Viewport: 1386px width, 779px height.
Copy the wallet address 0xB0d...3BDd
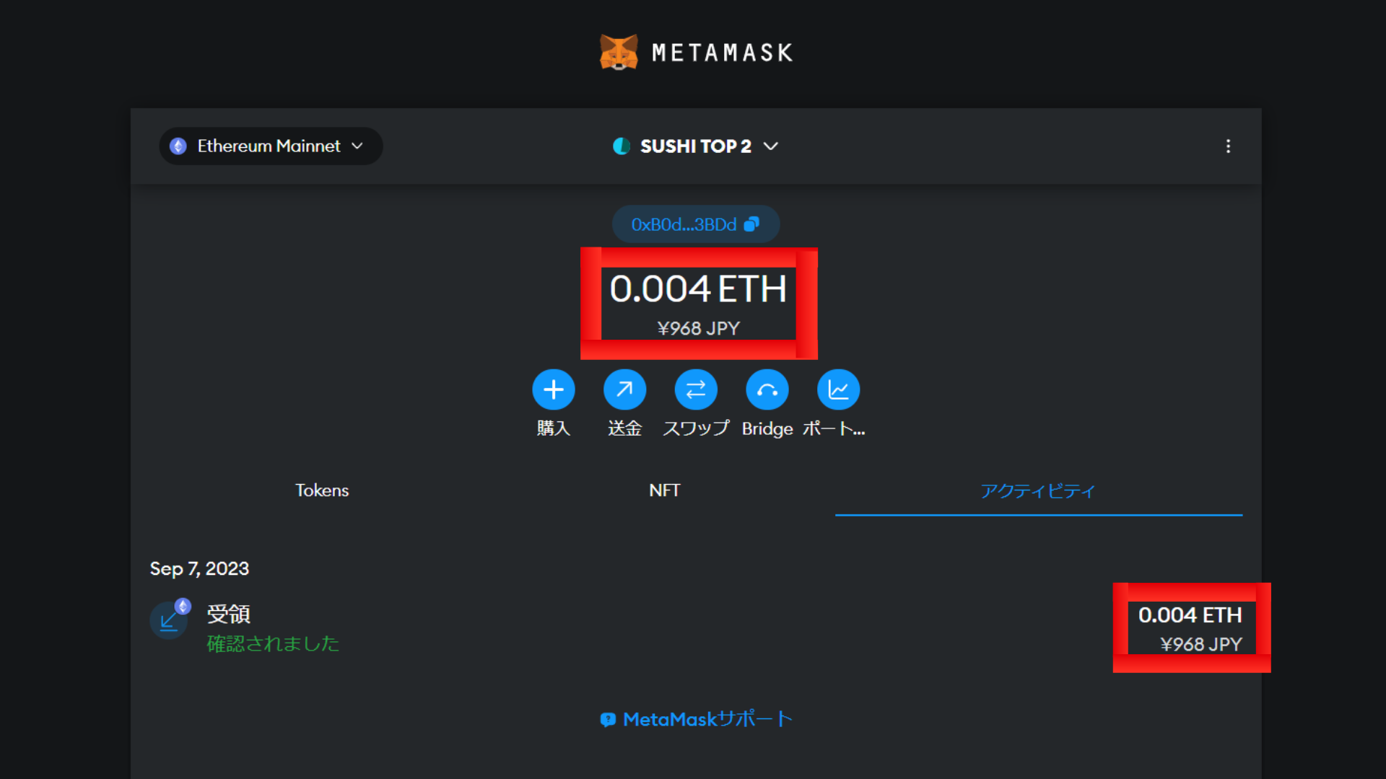695,224
